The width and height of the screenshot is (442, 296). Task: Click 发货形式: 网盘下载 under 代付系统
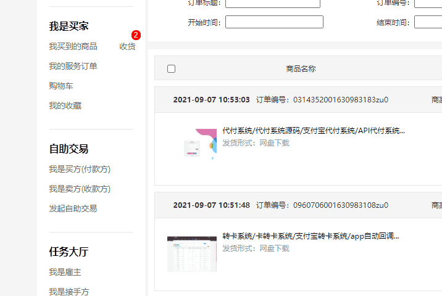pyautogui.click(x=256, y=143)
